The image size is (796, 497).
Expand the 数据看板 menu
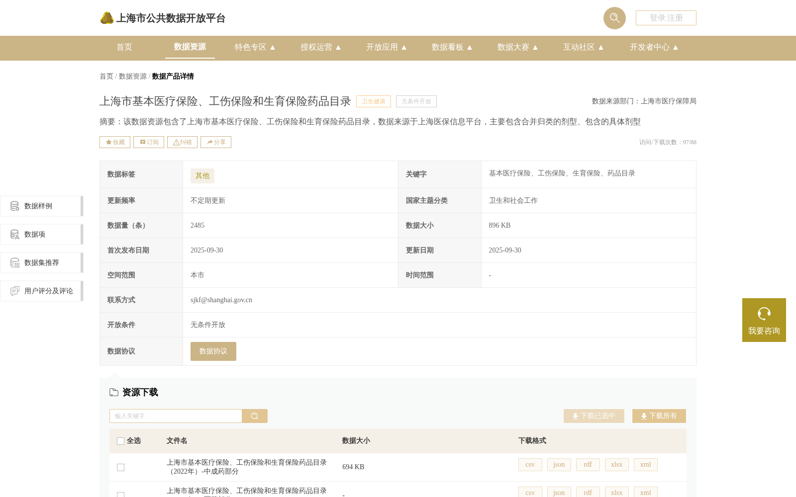pos(452,47)
